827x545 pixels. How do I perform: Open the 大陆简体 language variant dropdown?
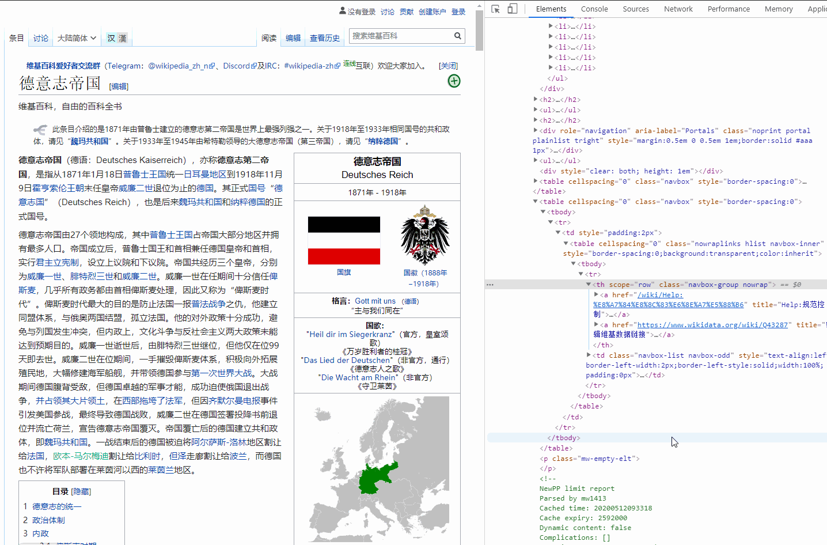(x=76, y=38)
